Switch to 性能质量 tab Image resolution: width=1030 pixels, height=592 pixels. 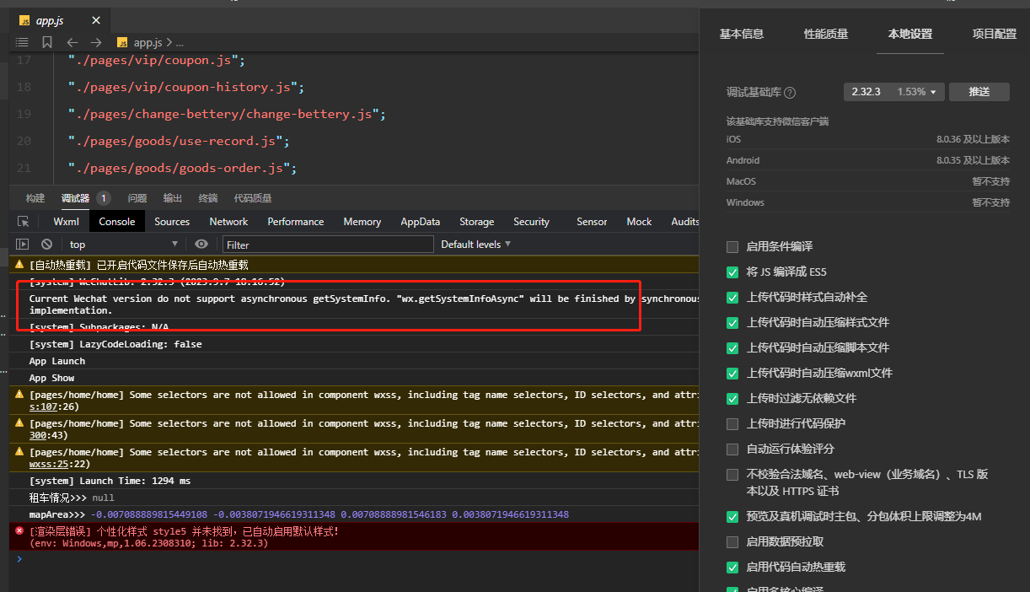826,35
